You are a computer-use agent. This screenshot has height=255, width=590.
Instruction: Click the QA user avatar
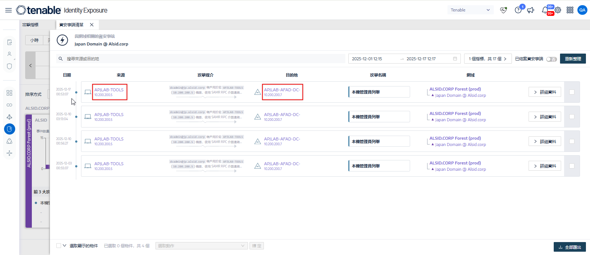(582, 10)
